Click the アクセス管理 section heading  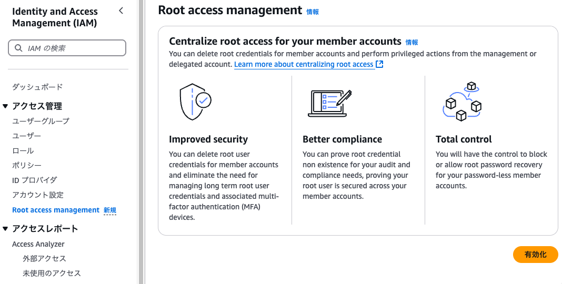pos(37,106)
